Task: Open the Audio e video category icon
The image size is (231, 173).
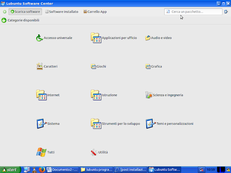Action: coord(148,38)
